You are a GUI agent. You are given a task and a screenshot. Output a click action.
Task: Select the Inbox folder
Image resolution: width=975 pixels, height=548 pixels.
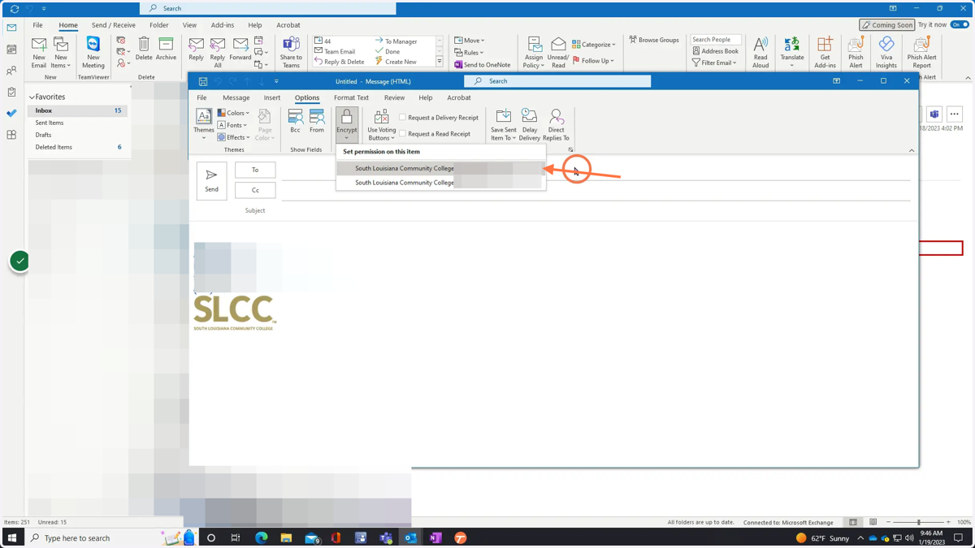(78, 110)
